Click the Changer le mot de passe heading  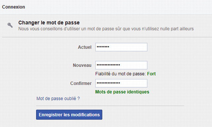[x=49, y=23]
